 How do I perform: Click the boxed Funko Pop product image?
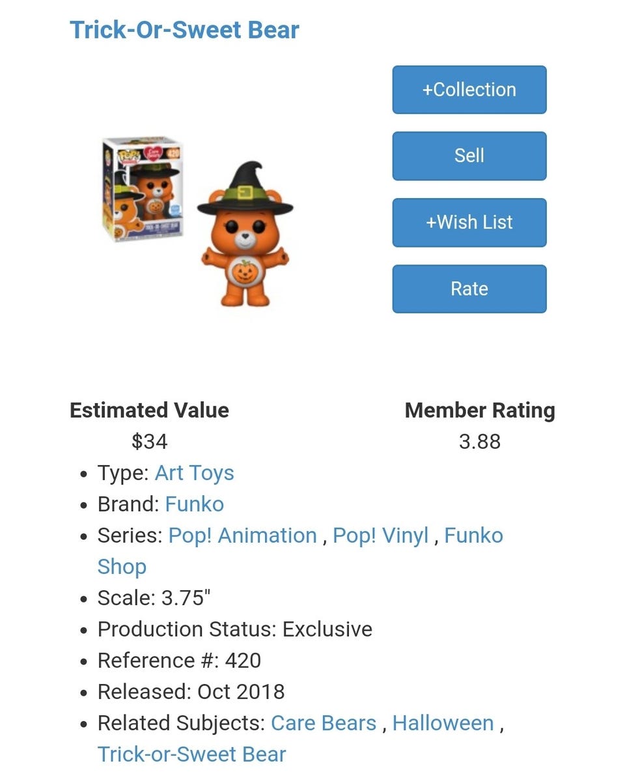[x=142, y=189]
